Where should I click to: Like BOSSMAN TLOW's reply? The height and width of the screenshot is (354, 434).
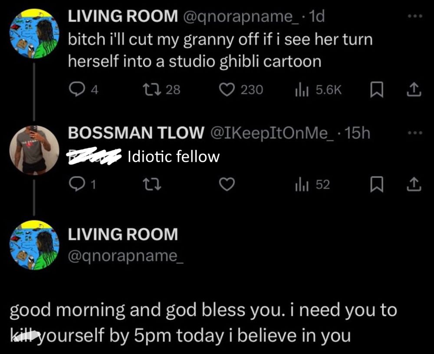[x=225, y=185]
